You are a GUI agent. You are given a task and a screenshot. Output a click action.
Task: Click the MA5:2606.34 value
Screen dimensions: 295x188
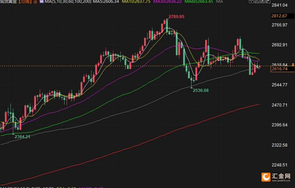[x=106, y=2]
